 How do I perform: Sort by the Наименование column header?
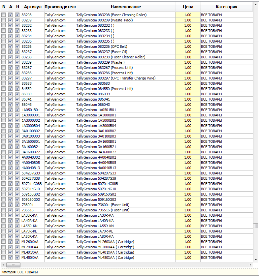(126, 7)
